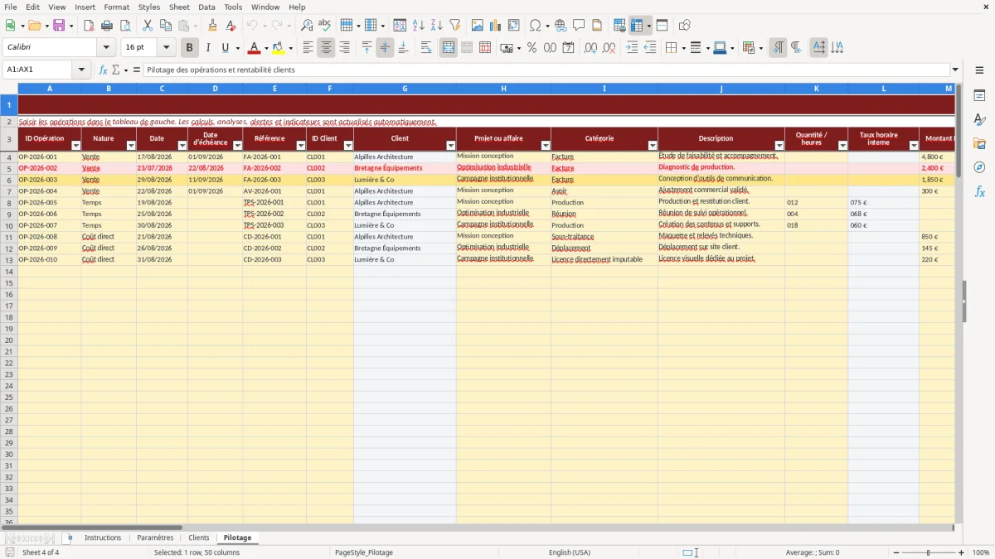Viewport: 995px width, 559px height.
Task: Expand the Name Box dropdown
Action: (x=82, y=70)
